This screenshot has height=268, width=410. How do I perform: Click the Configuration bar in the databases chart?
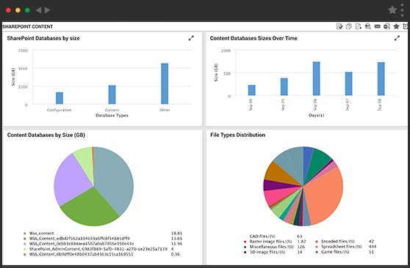tap(60, 98)
